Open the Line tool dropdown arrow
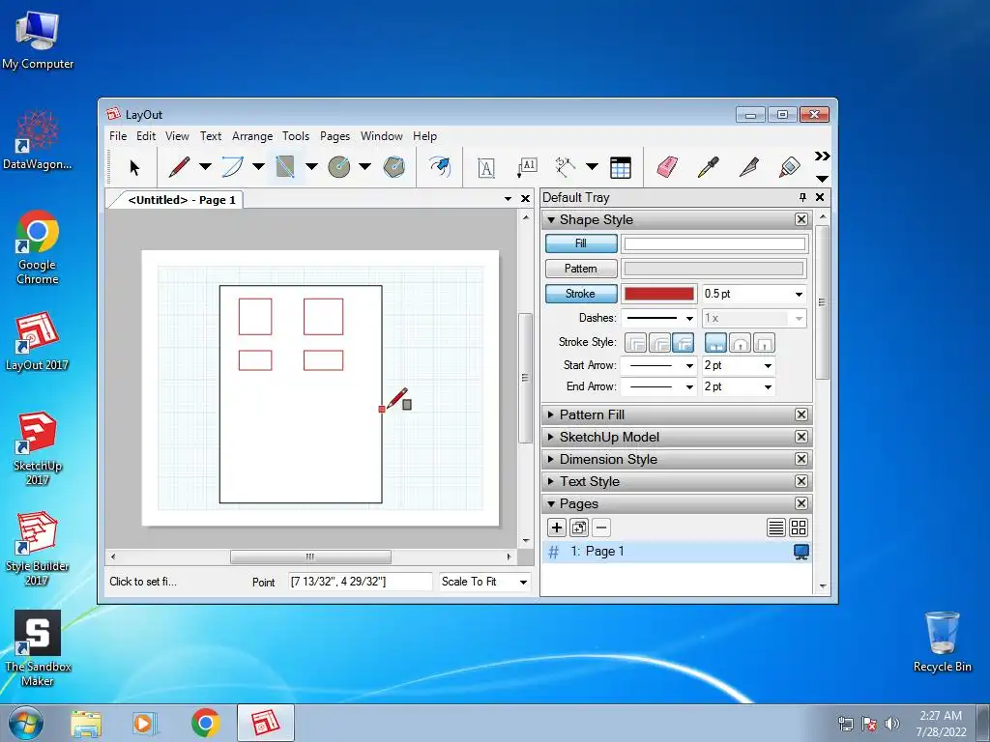This screenshot has height=742, width=990. (x=205, y=167)
